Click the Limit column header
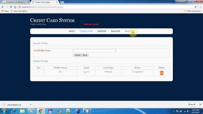Screen dimensions: 203x114 86,68
